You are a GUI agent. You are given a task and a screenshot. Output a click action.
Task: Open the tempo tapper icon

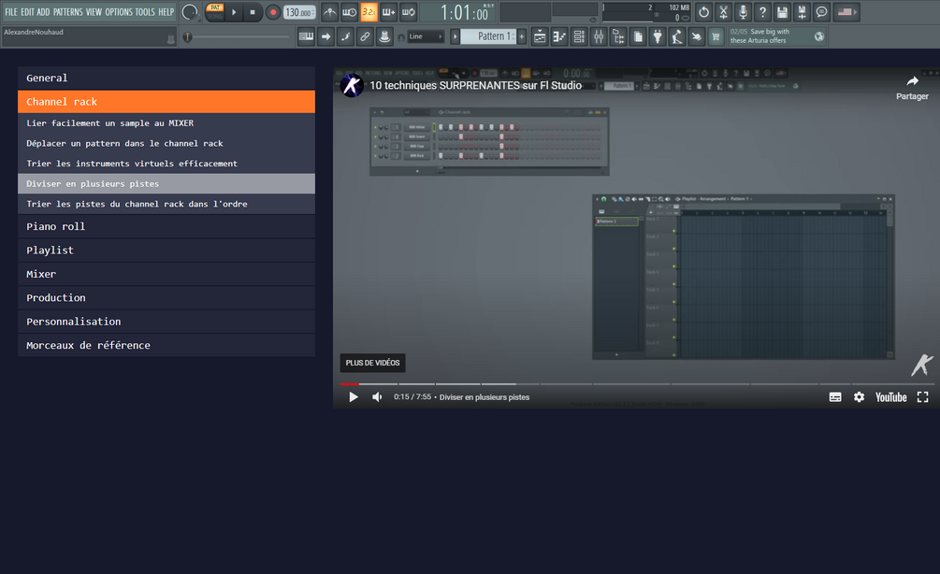677,36
